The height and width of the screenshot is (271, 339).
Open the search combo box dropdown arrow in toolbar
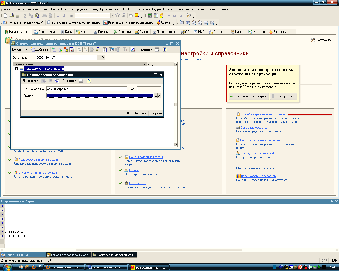112,16
